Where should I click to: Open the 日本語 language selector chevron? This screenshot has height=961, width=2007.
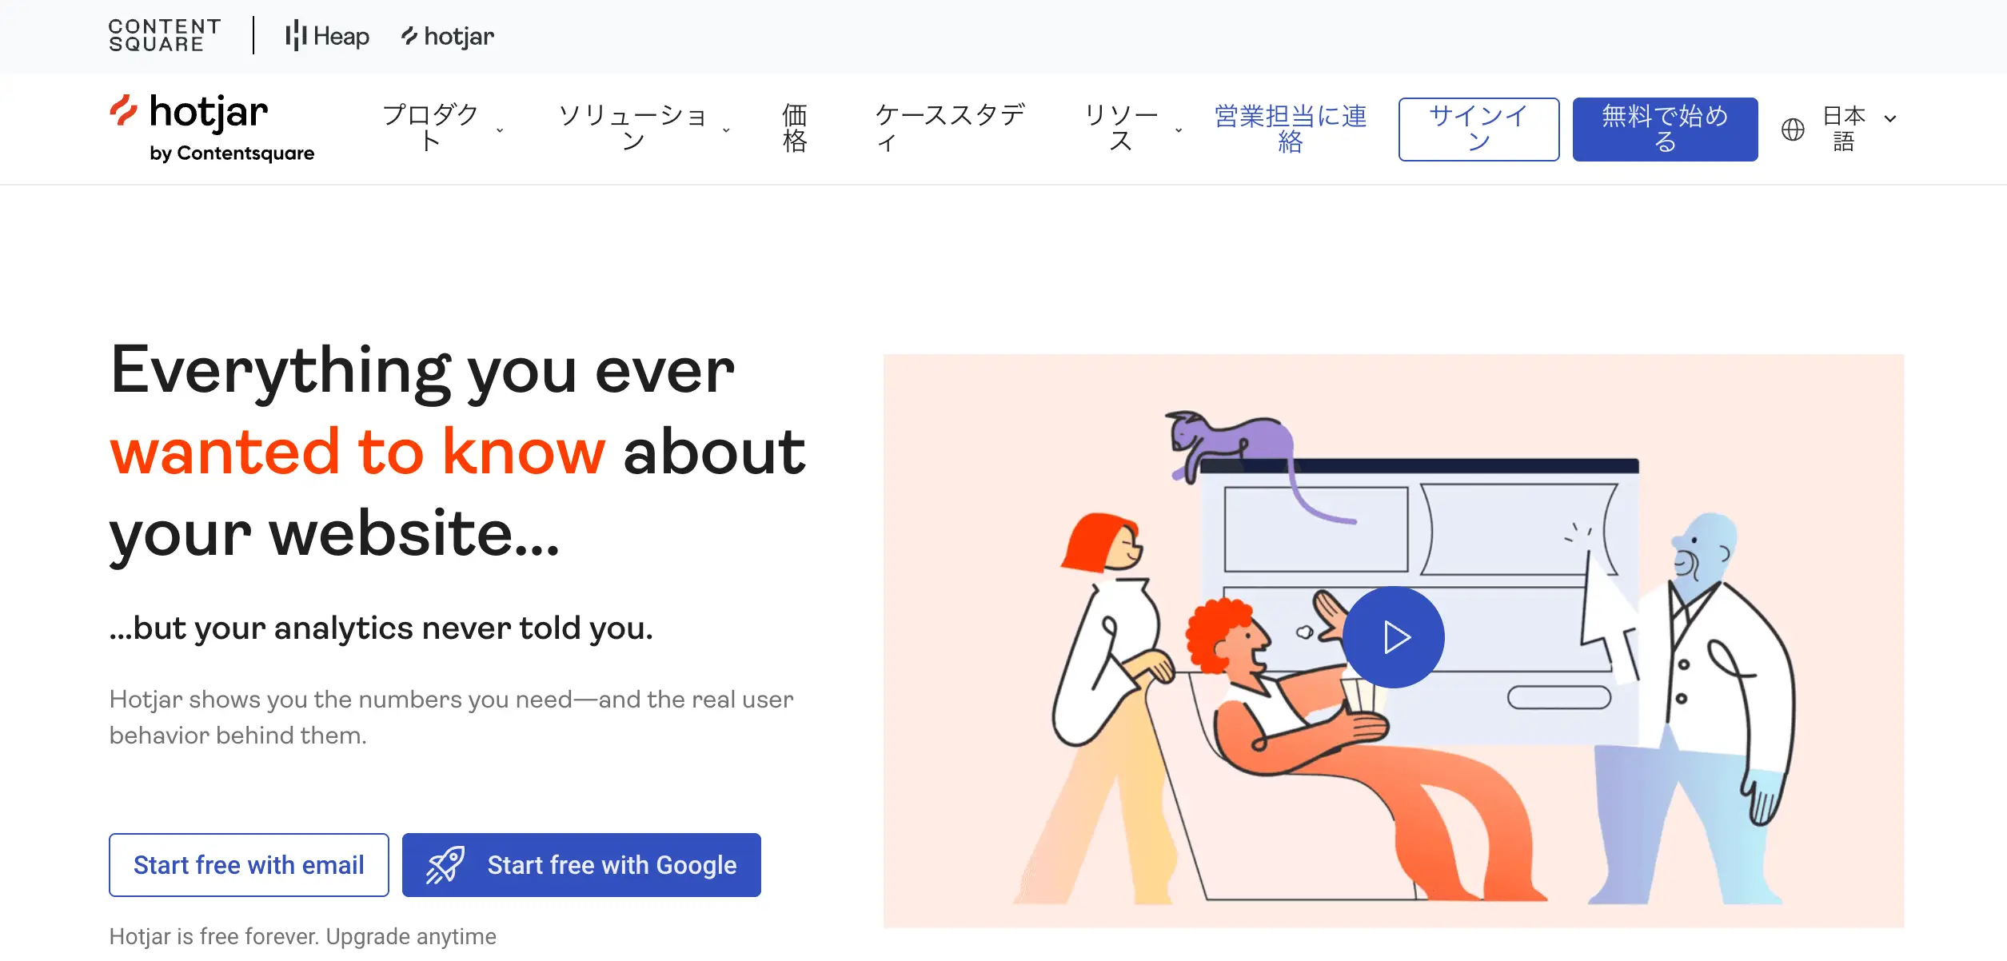coord(1890,118)
